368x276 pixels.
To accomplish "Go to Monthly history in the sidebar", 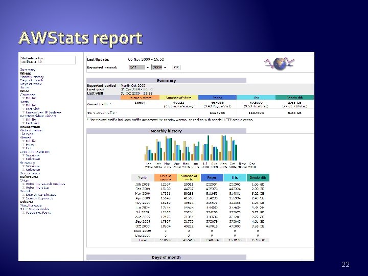I will [32, 77].
